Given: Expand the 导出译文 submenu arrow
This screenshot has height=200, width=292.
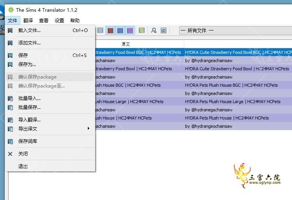Looking at the screenshot, I should click(89, 129).
